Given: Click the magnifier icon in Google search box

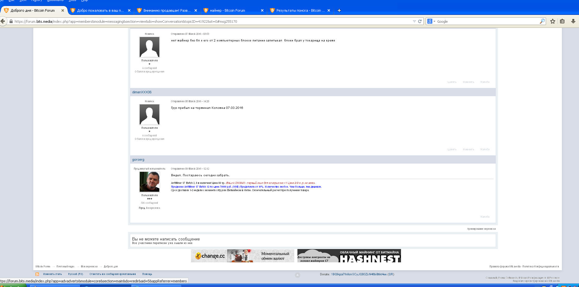Looking at the screenshot, I should (x=542, y=21).
